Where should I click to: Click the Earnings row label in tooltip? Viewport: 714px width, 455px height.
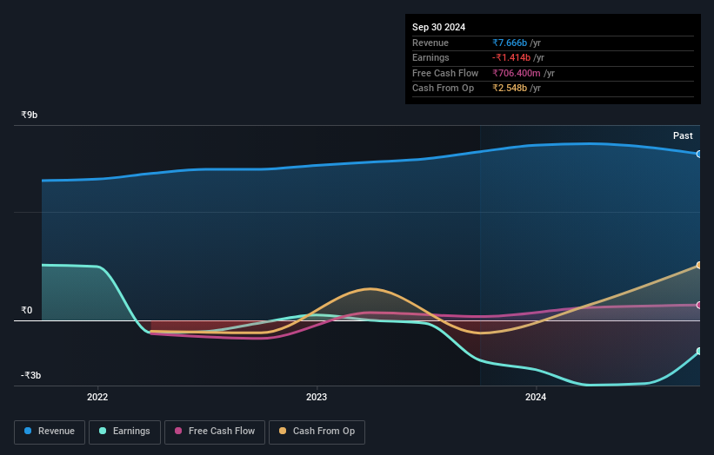tap(430, 57)
